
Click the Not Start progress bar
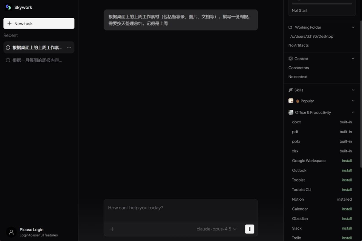[x=322, y=3]
